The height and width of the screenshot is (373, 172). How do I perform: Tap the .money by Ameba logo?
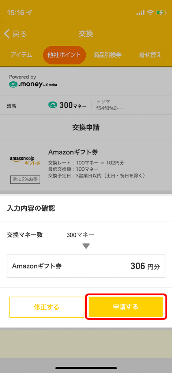(x=33, y=84)
